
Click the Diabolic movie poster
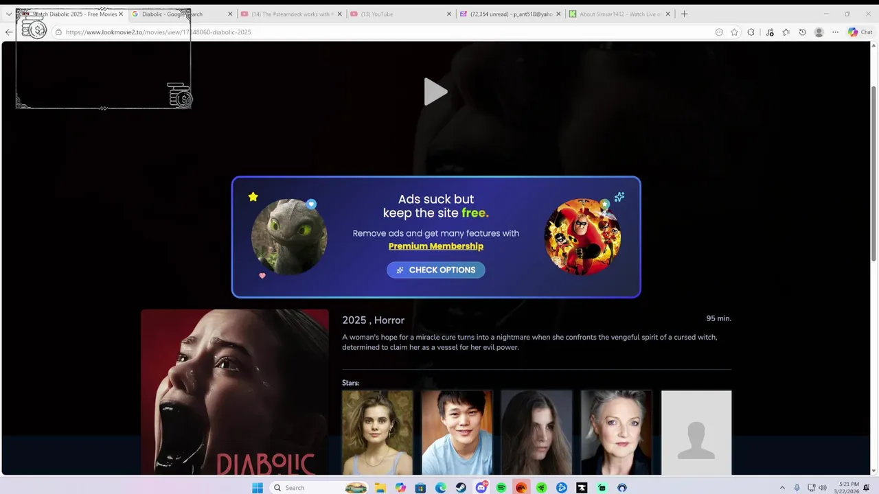[x=235, y=392]
